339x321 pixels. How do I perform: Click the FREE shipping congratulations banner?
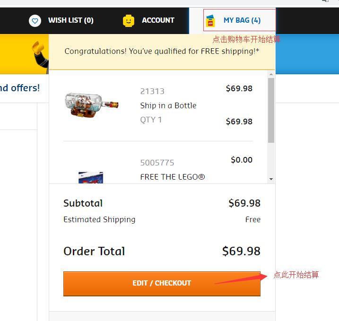(x=162, y=51)
